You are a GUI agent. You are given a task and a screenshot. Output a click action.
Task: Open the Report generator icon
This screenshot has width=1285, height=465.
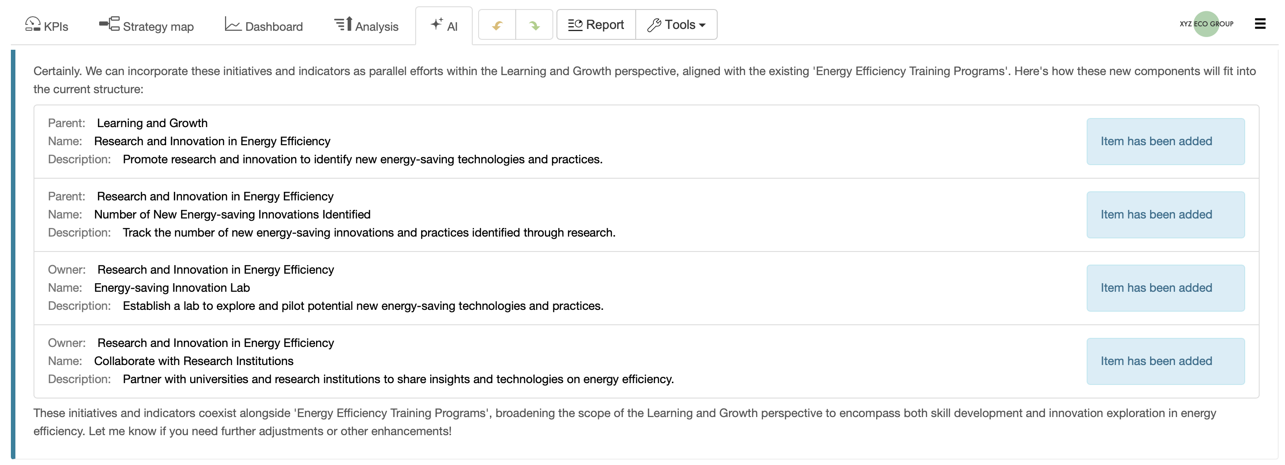[x=575, y=24]
